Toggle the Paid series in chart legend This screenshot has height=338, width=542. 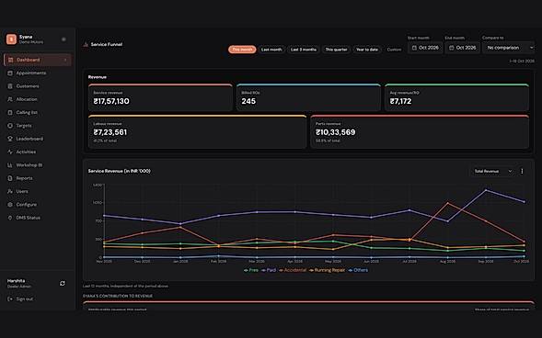[x=269, y=270]
